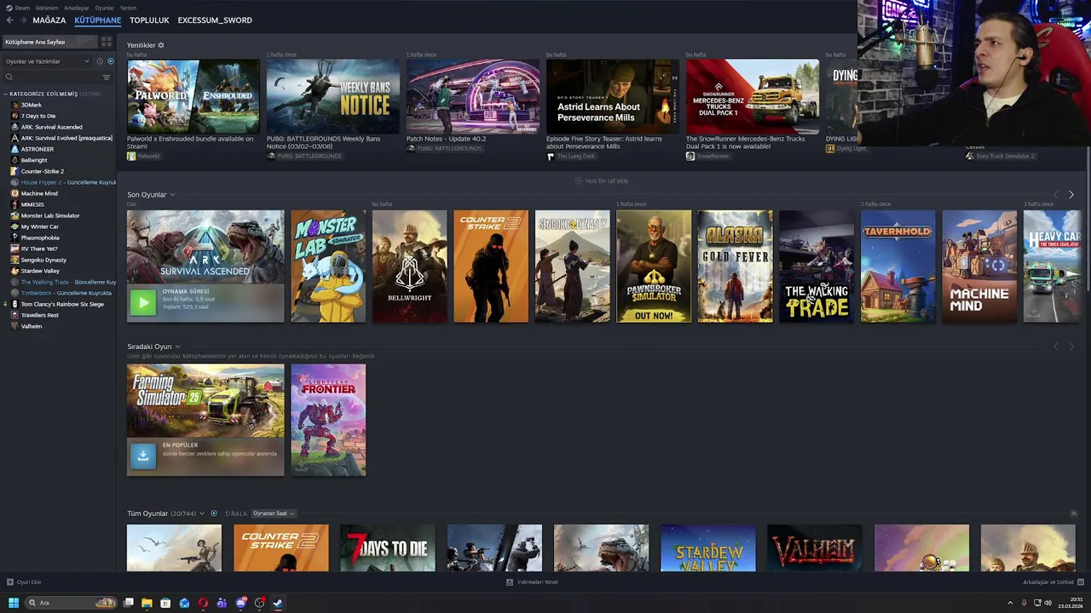The image size is (1091, 613).
Task: Open the Tavernhold cover art
Action: pos(898,266)
